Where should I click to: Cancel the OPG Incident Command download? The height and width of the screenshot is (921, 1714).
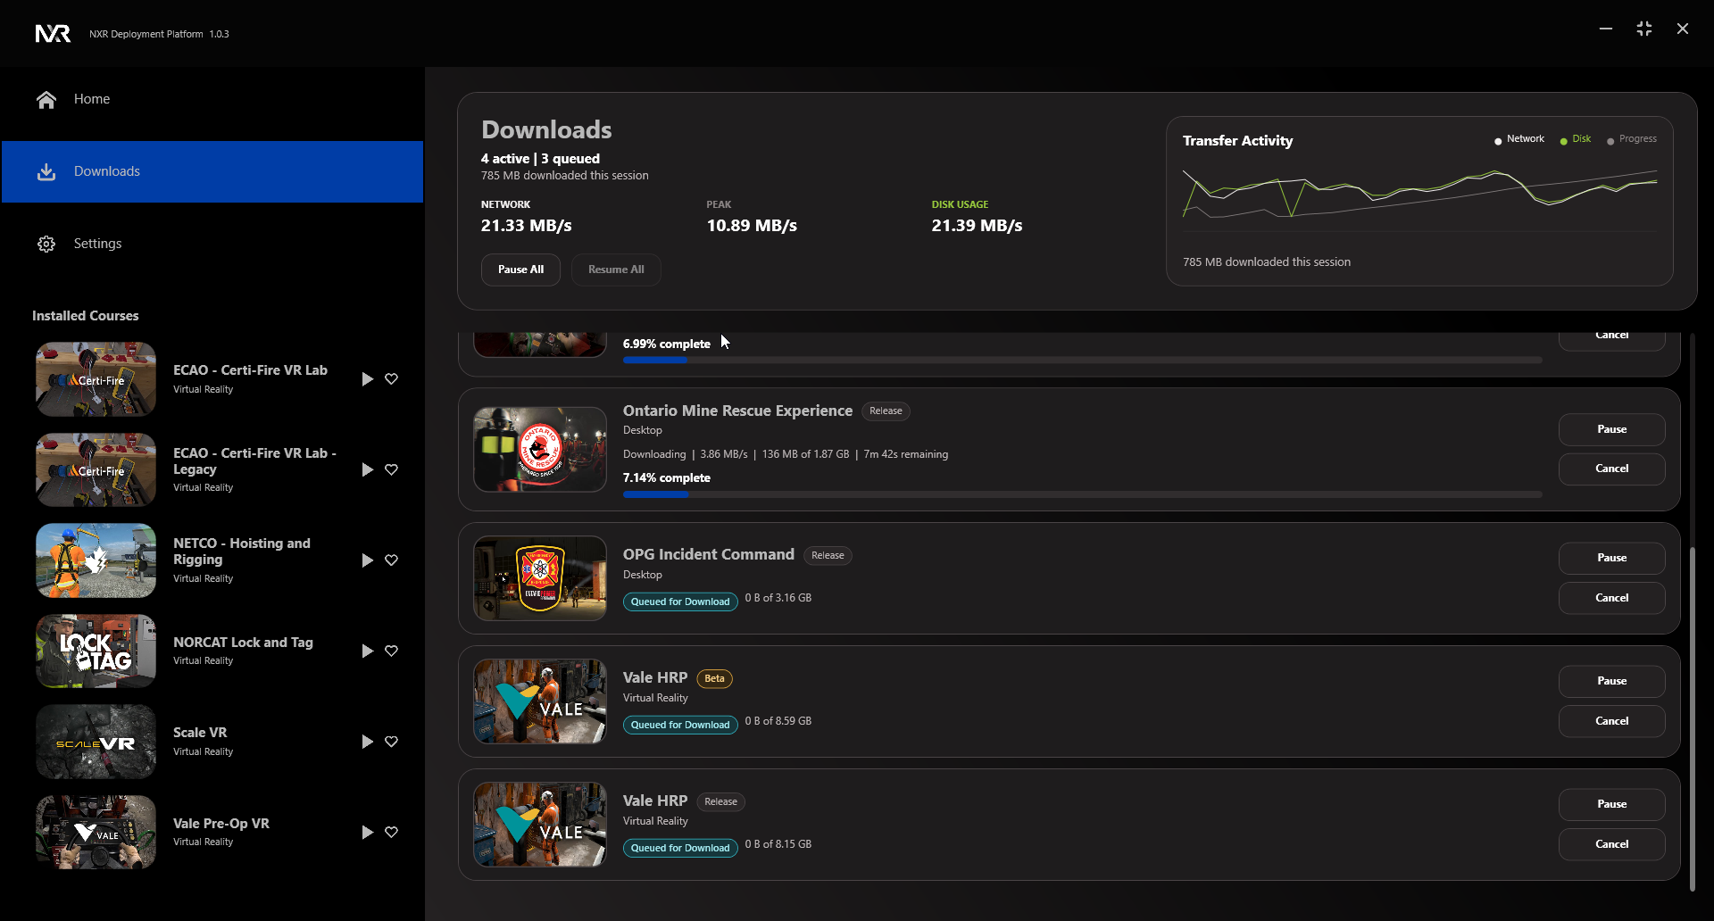click(x=1611, y=598)
